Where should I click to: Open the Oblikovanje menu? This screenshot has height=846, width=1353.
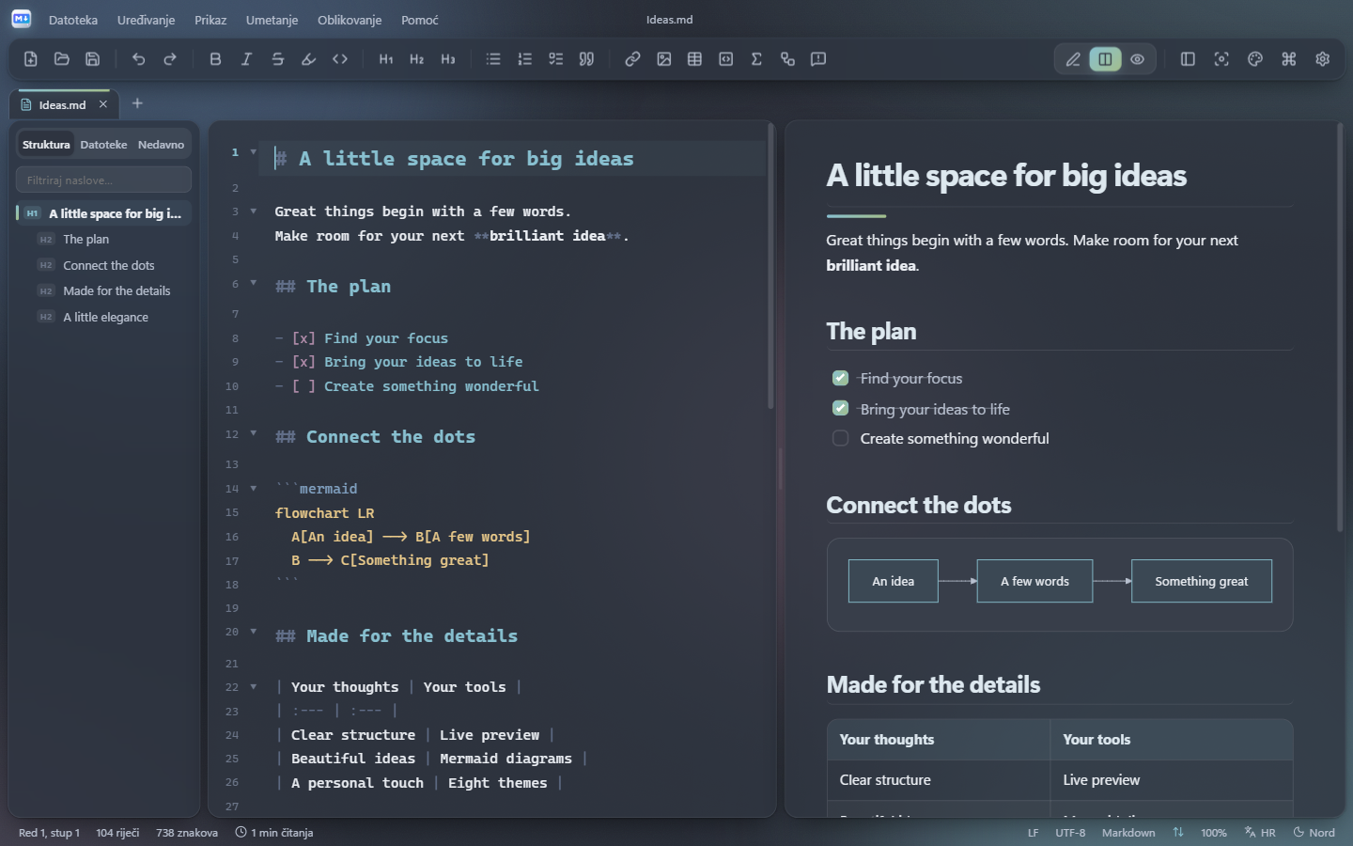tap(350, 20)
